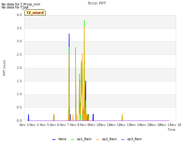Image resolution: width=194 pixels, height=145 pixels.
Task: Click the tallest green sp1_Rain spike near 3.8
Action: pos(84,24)
